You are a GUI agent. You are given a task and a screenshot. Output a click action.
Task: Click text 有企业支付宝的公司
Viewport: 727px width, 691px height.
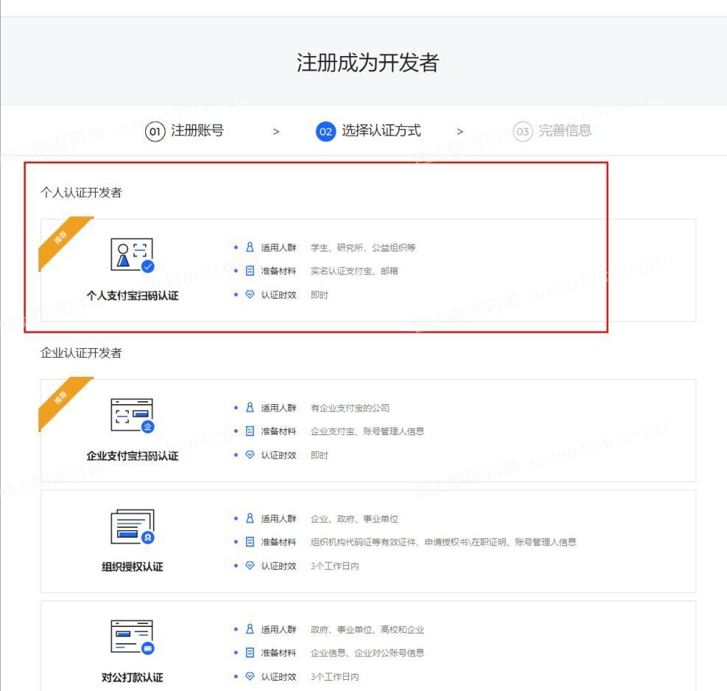point(350,408)
